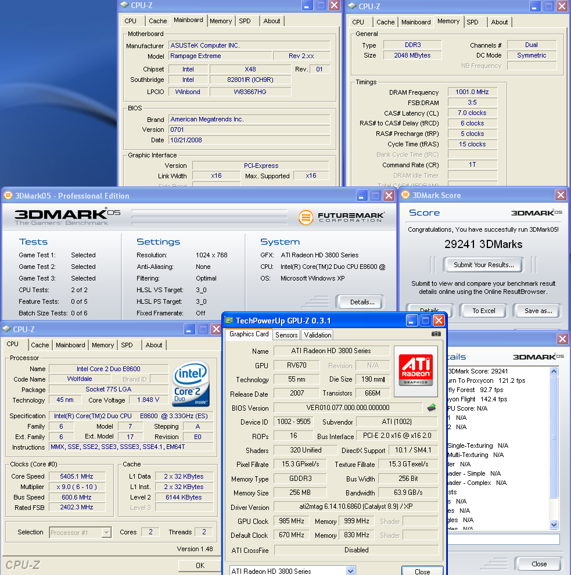Click the BIOS Version field in GPU-Z
Image resolution: width=571 pixels, height=575 pixels.
(x=348, y=407)
